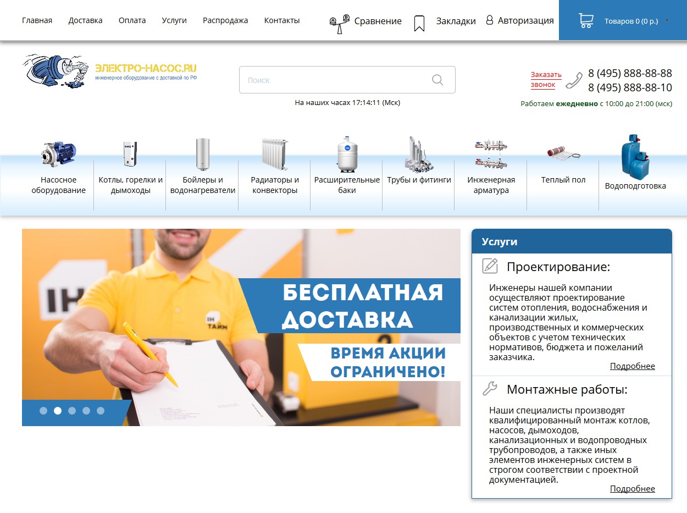The height and width of the screenshot is (513, 687).
Task: Open the Распродажа menu item
Action: [x=225, y=20]
